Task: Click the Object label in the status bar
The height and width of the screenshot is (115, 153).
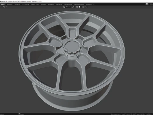Action: tap(22, 114)
